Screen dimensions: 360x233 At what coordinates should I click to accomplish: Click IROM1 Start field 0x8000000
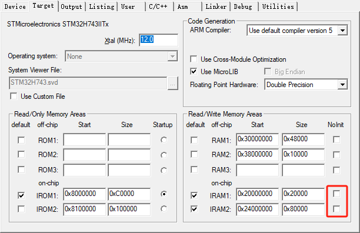click(x=84, y=194)
